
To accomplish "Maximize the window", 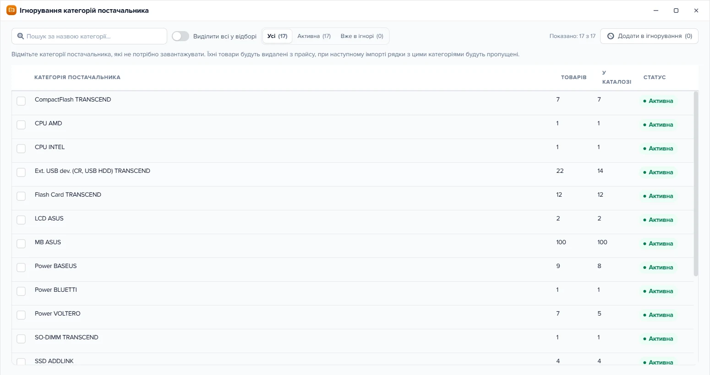I will (x=676, y=11).
